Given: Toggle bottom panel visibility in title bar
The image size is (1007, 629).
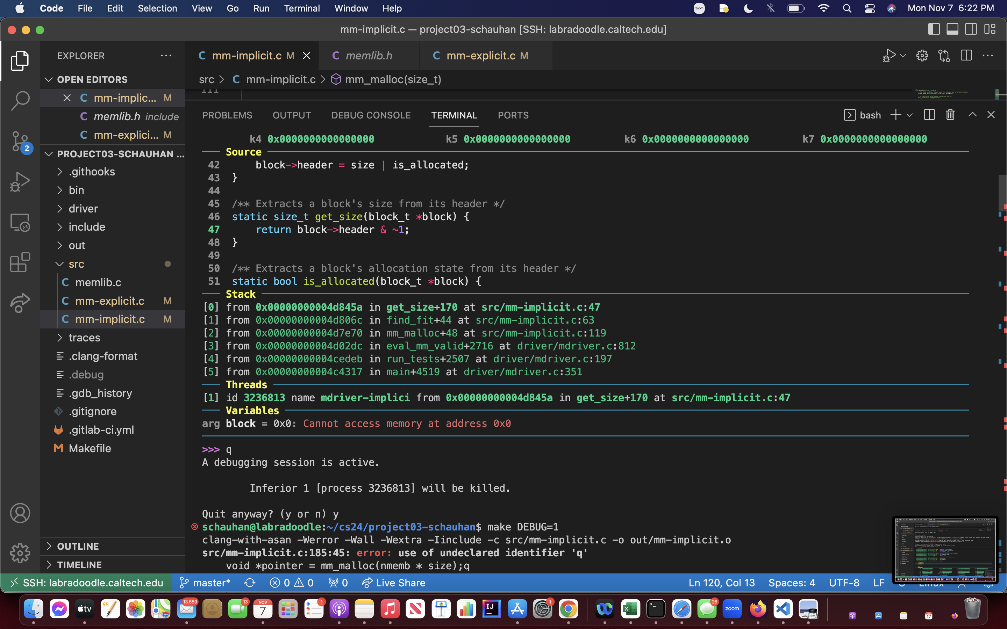Looking at the screenshot, I should [x=952, y=29].
